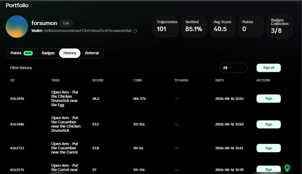Click the forsumon username

[x=44, y=23]
